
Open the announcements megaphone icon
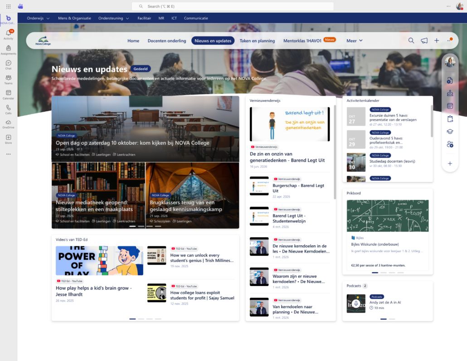pos(424,40)
